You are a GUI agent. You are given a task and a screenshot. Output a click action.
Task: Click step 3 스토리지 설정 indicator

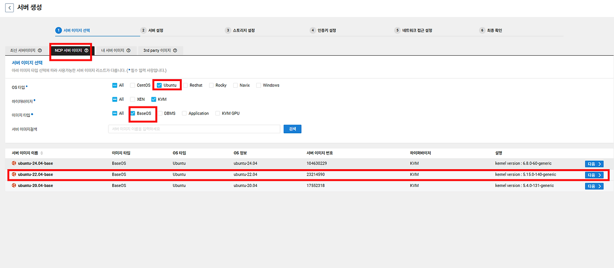point(240,30)
